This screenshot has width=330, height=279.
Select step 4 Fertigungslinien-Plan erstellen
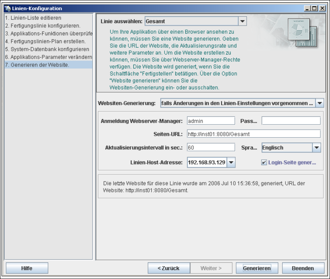[48, 41]
